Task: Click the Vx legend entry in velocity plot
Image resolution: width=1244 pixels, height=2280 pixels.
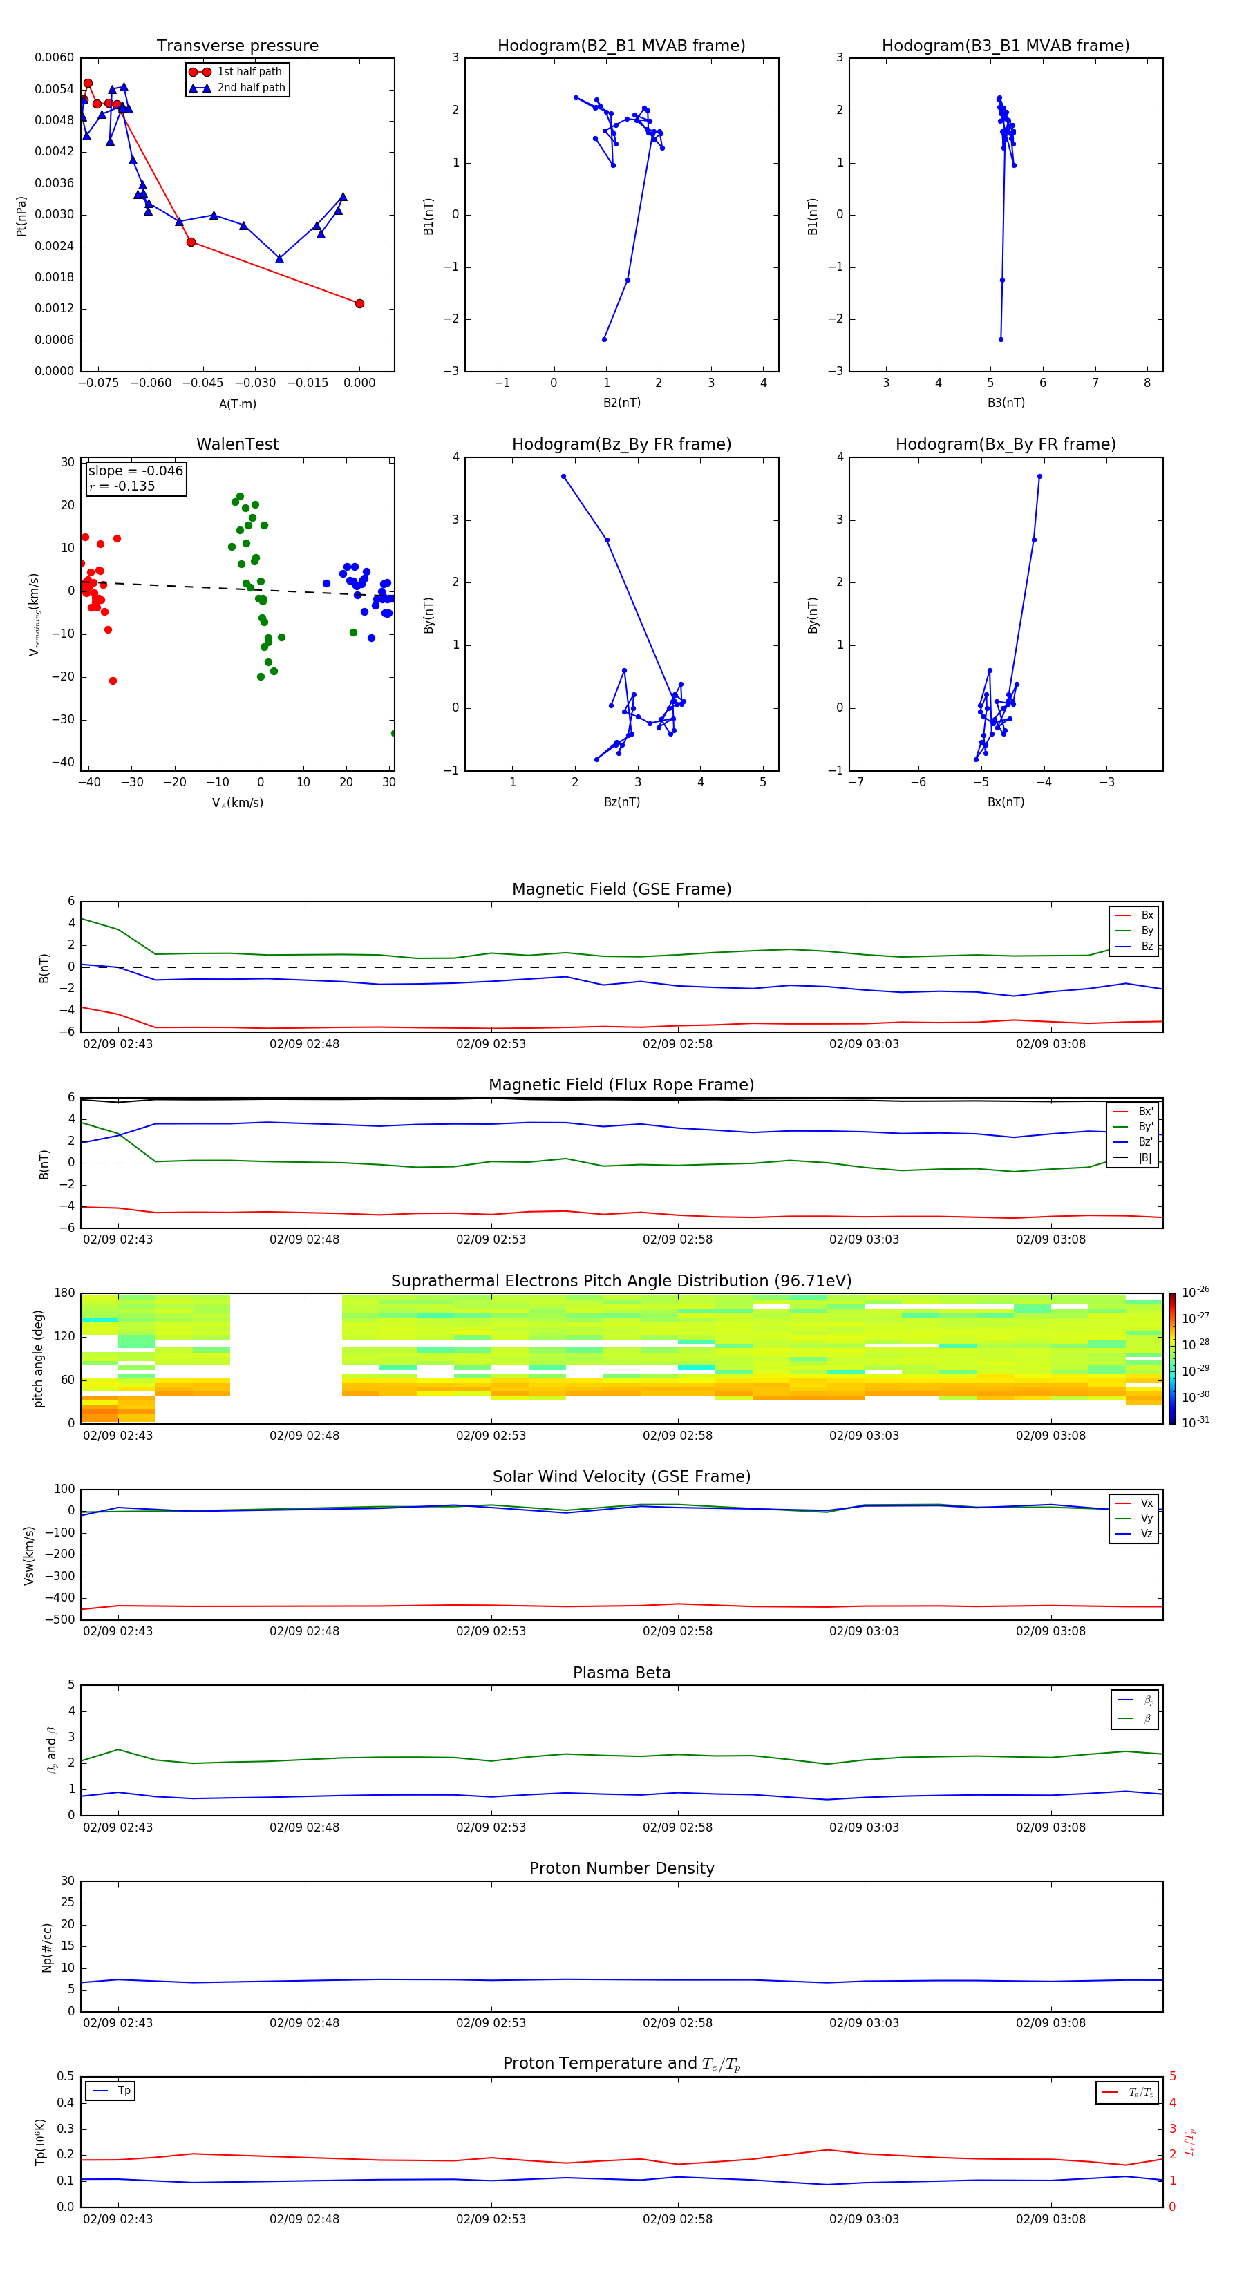Action: pyautogui.click(x=1134, y=1503)
